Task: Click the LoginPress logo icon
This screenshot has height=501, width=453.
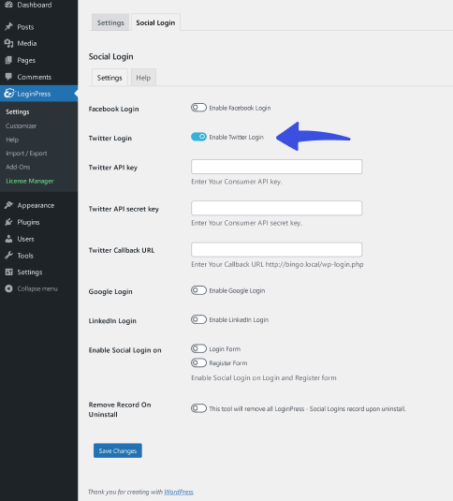Action: 9,94
